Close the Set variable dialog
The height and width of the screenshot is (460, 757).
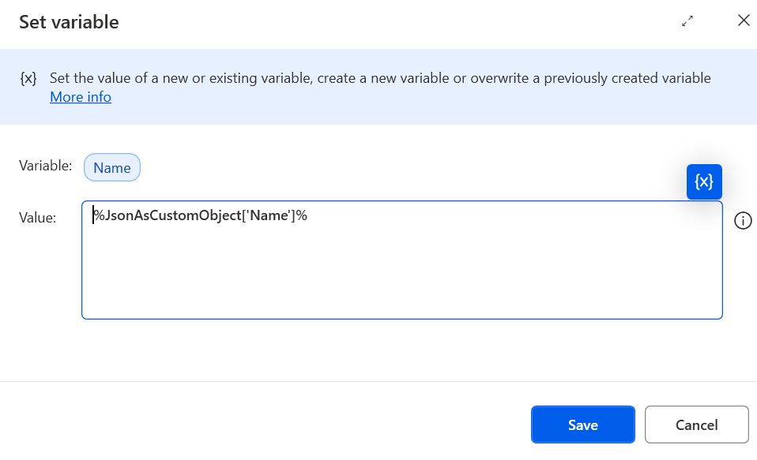pyautogui.click(x=744, y=21)
